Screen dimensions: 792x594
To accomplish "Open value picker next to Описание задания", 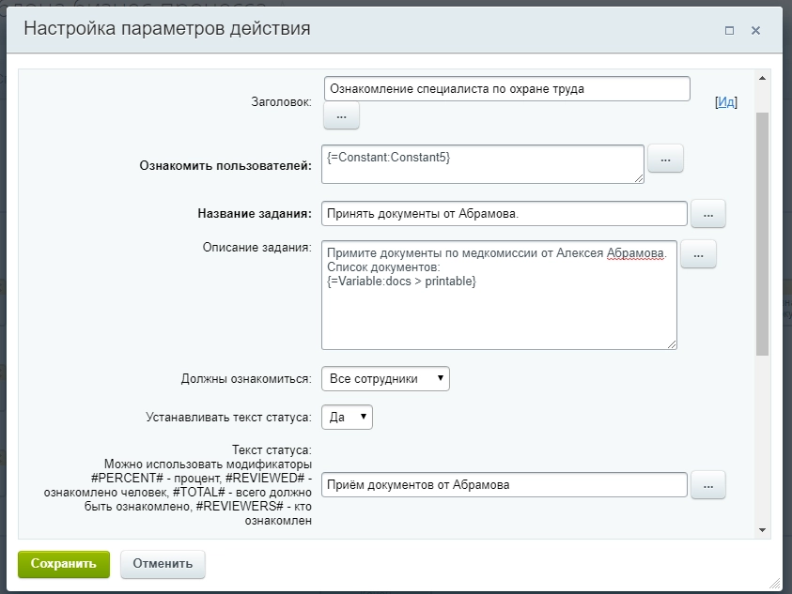I will click(x=698, y=253).
